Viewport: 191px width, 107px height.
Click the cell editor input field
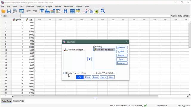point(95,16)
